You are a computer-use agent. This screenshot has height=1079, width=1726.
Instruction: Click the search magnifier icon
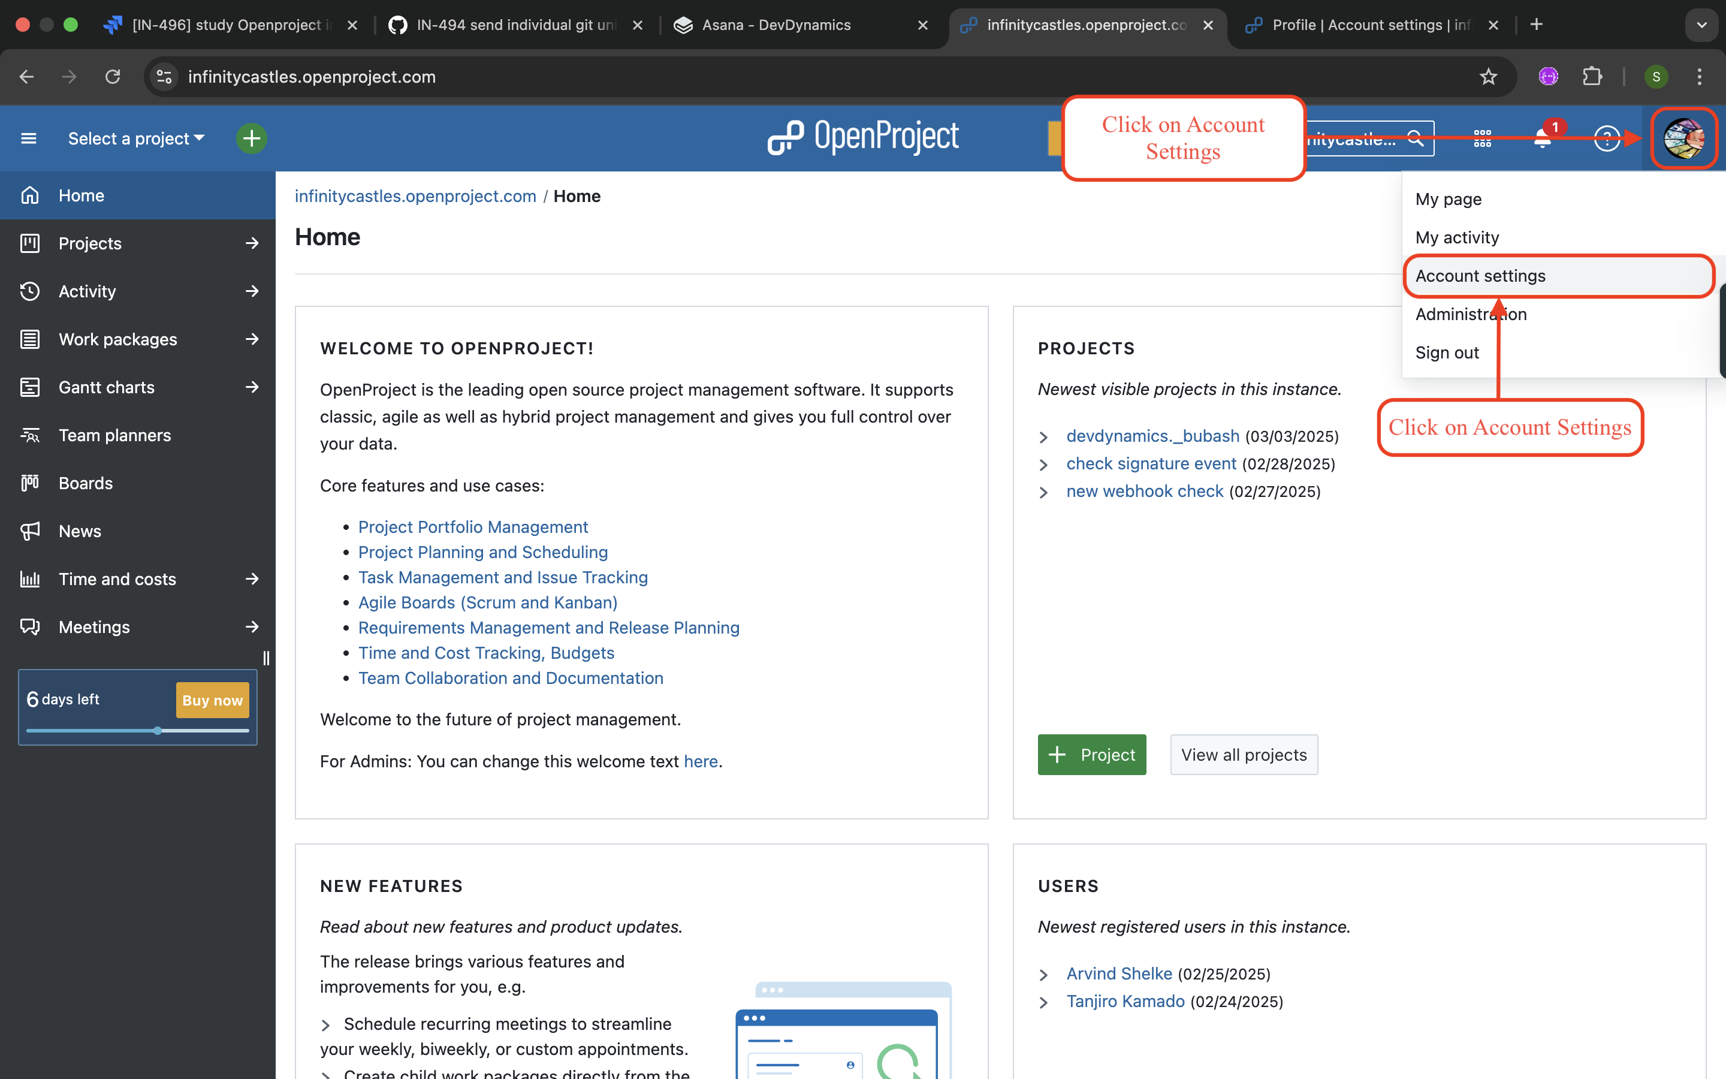1416,138
